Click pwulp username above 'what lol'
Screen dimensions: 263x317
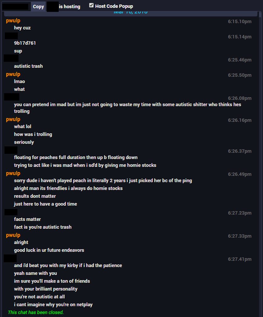13,119
